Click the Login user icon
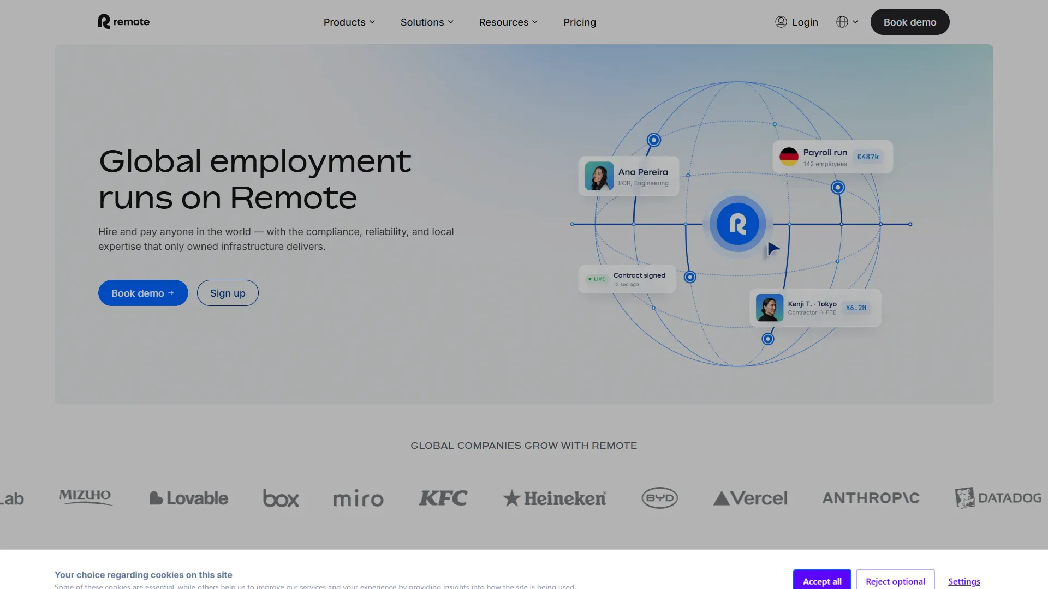Viewport: 1048px width, 589px height. coord(781,22)
